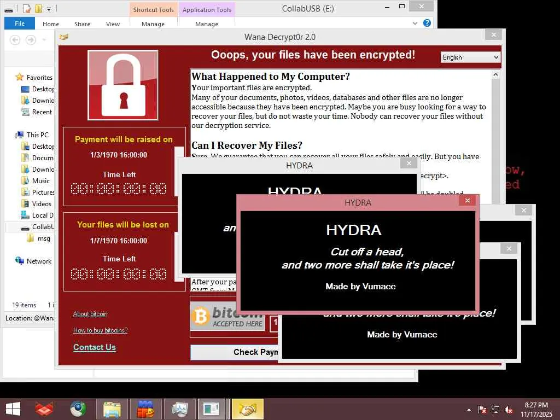Click the Contact Us link
This screenshot has height=420, width=560.
coord(95,347)
